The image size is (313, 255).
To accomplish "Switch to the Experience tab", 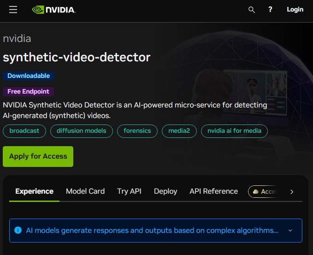I will pos(34,191).
